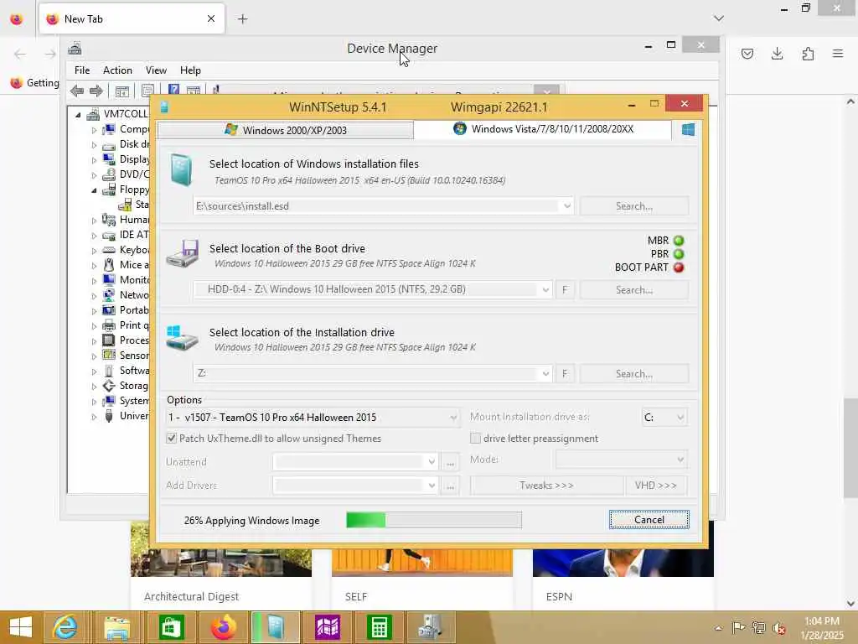Open the VHD >>> button
858x644 pixels.
tap(655, 486)
